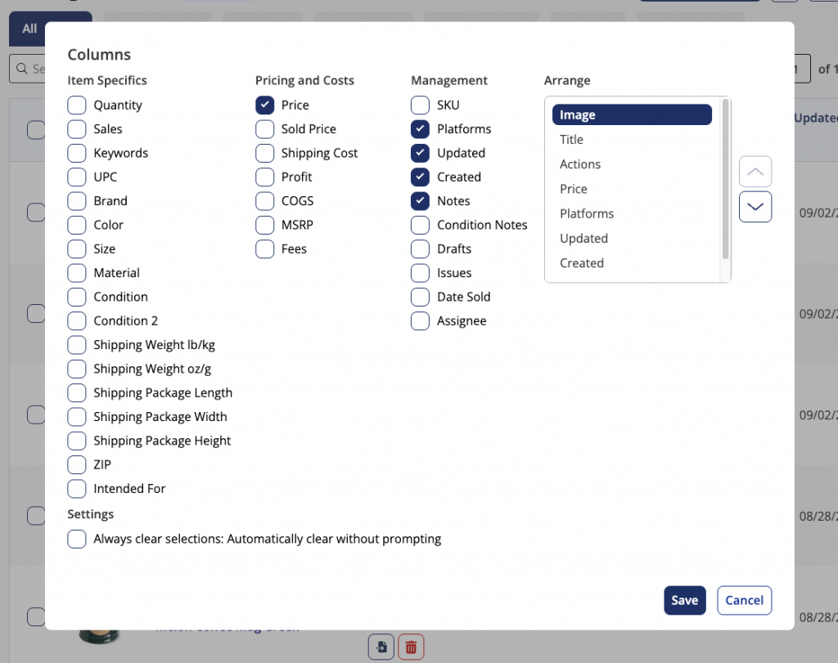838x663 pixels.
Task: Enable Shipping Weight oz/g column
Action: [77, 369]
